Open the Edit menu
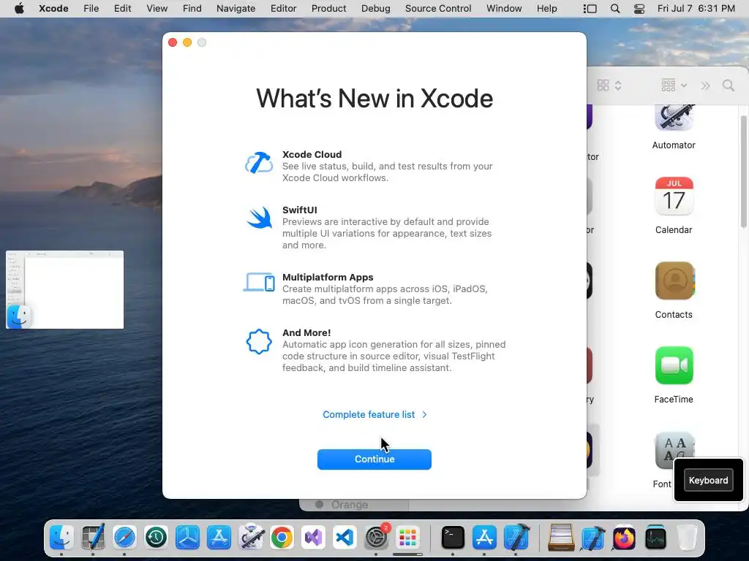 (122, 9)
